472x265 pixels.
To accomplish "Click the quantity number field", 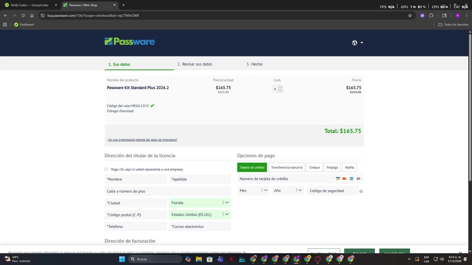I will [x=275, y=89].
